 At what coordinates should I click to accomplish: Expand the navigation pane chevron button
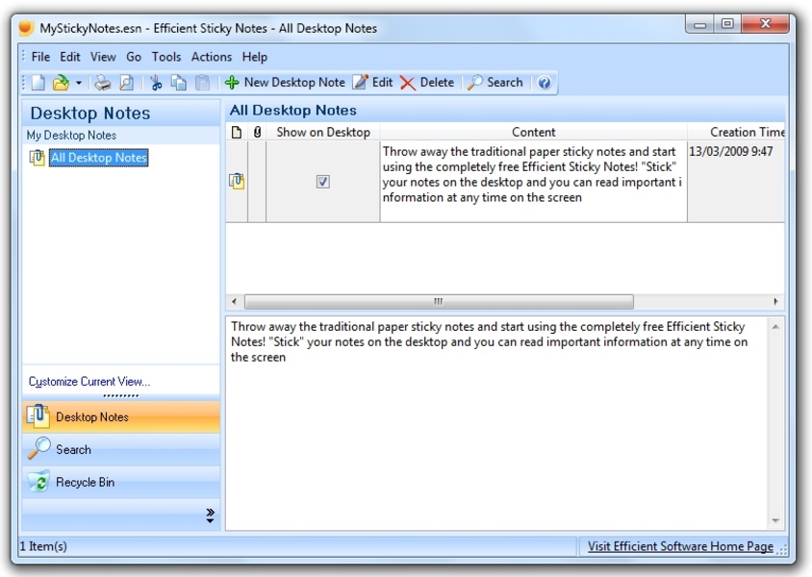point(211,515)
